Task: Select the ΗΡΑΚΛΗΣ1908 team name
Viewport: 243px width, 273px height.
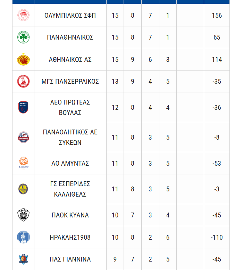Action: pos(70,237)
